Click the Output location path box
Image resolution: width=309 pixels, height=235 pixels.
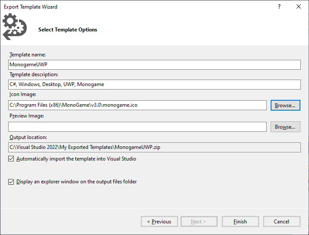point(154,148)
